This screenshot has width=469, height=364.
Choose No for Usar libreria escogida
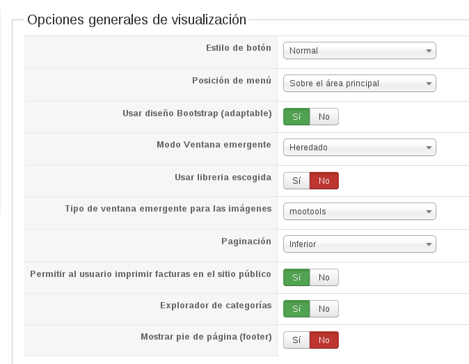[324, 180]
